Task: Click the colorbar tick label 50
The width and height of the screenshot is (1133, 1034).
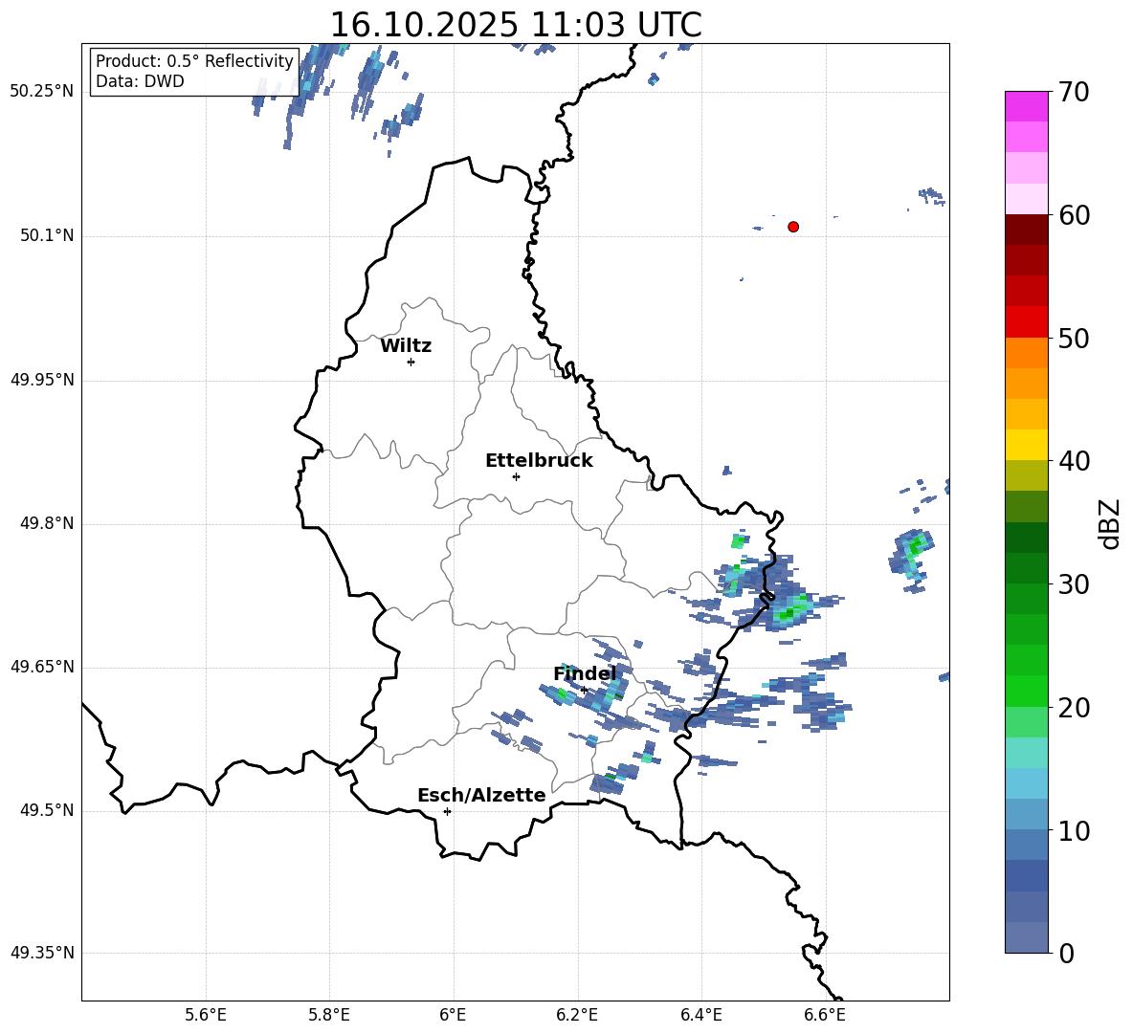Action: pyautogui.click(x=1075, y=339)
